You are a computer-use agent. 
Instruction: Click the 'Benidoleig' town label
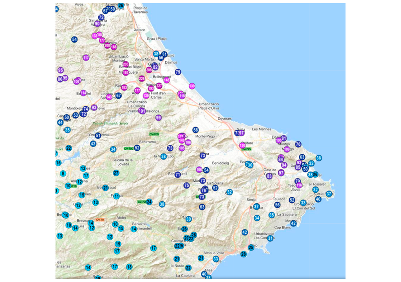(x=220, y=163)
